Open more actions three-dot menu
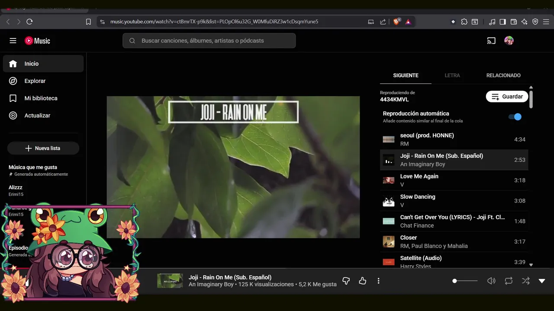This screenshot has height=311, width=554. point(378,281)
